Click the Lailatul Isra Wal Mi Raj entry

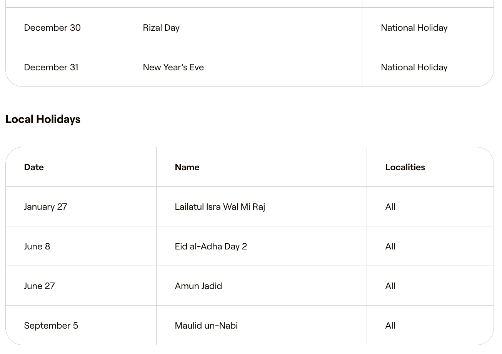click(x=220, y=207)
